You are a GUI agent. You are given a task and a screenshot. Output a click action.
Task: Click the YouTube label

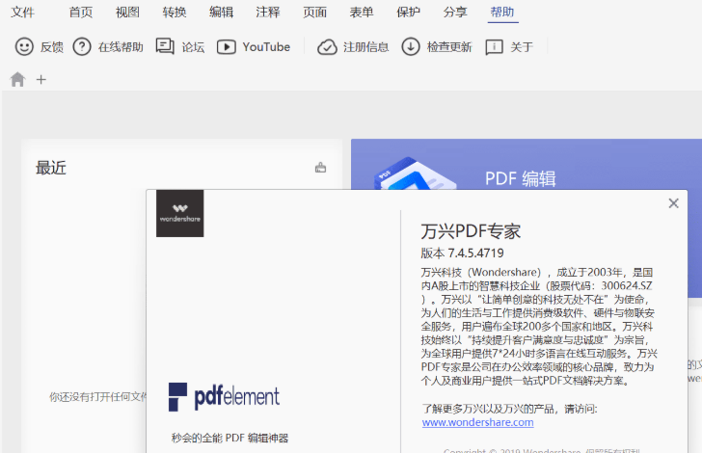(266, 47)
